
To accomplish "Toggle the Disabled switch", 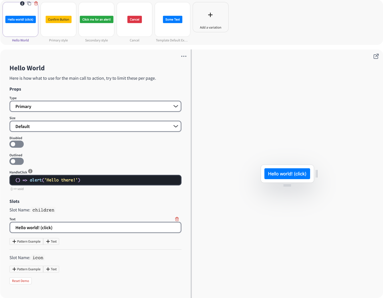I will [17, 144].
